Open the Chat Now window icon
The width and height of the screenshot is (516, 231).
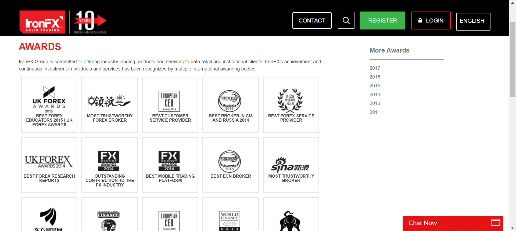(496, 222)
